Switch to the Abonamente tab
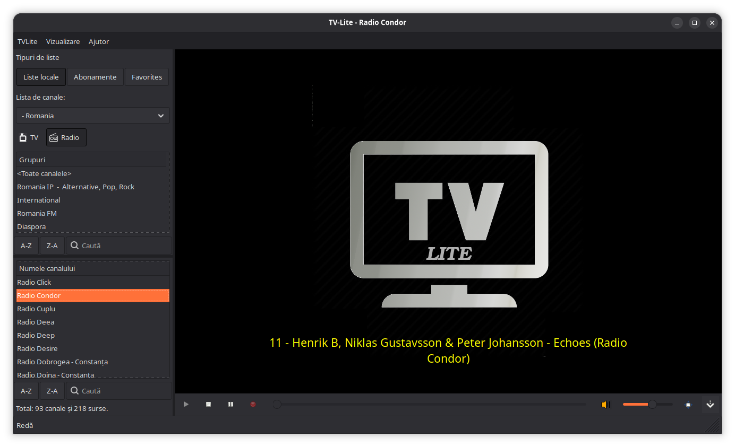Viewport: 735px width, 447px height. (x=95, y=77)
